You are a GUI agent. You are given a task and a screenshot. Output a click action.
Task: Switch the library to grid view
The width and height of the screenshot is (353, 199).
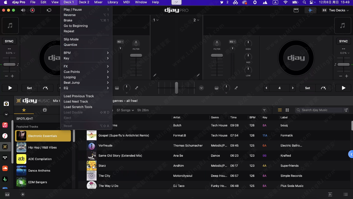[x=287, y=110]
